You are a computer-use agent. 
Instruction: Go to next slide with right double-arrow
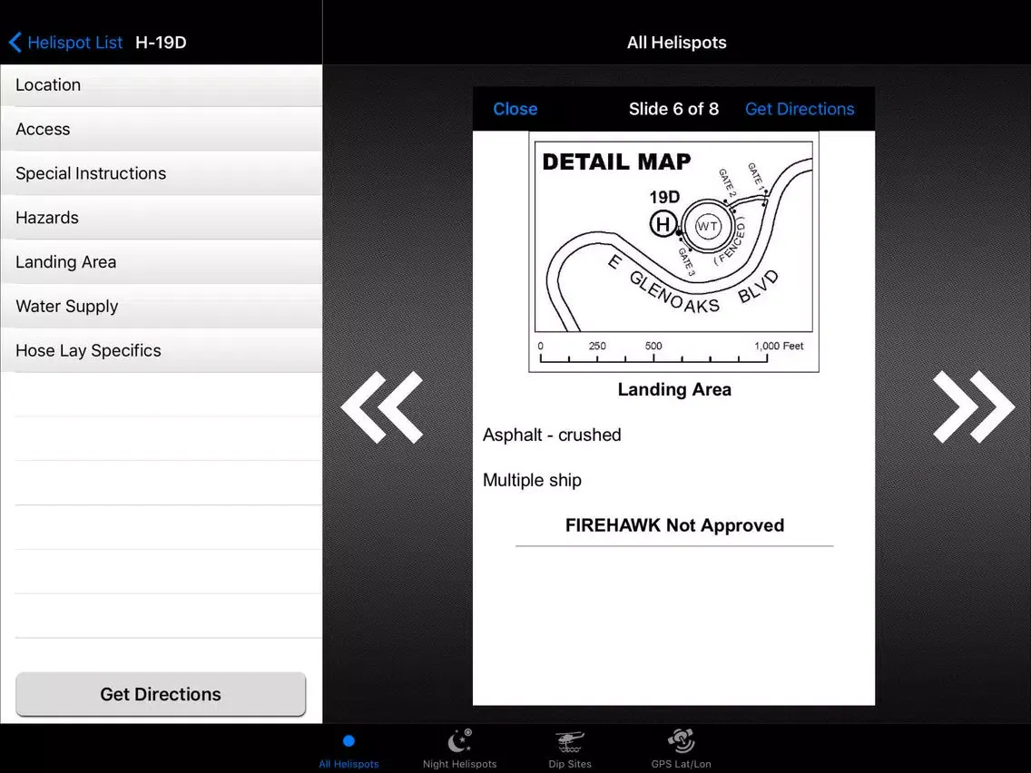pyautogui.click(x=973, y=406)
